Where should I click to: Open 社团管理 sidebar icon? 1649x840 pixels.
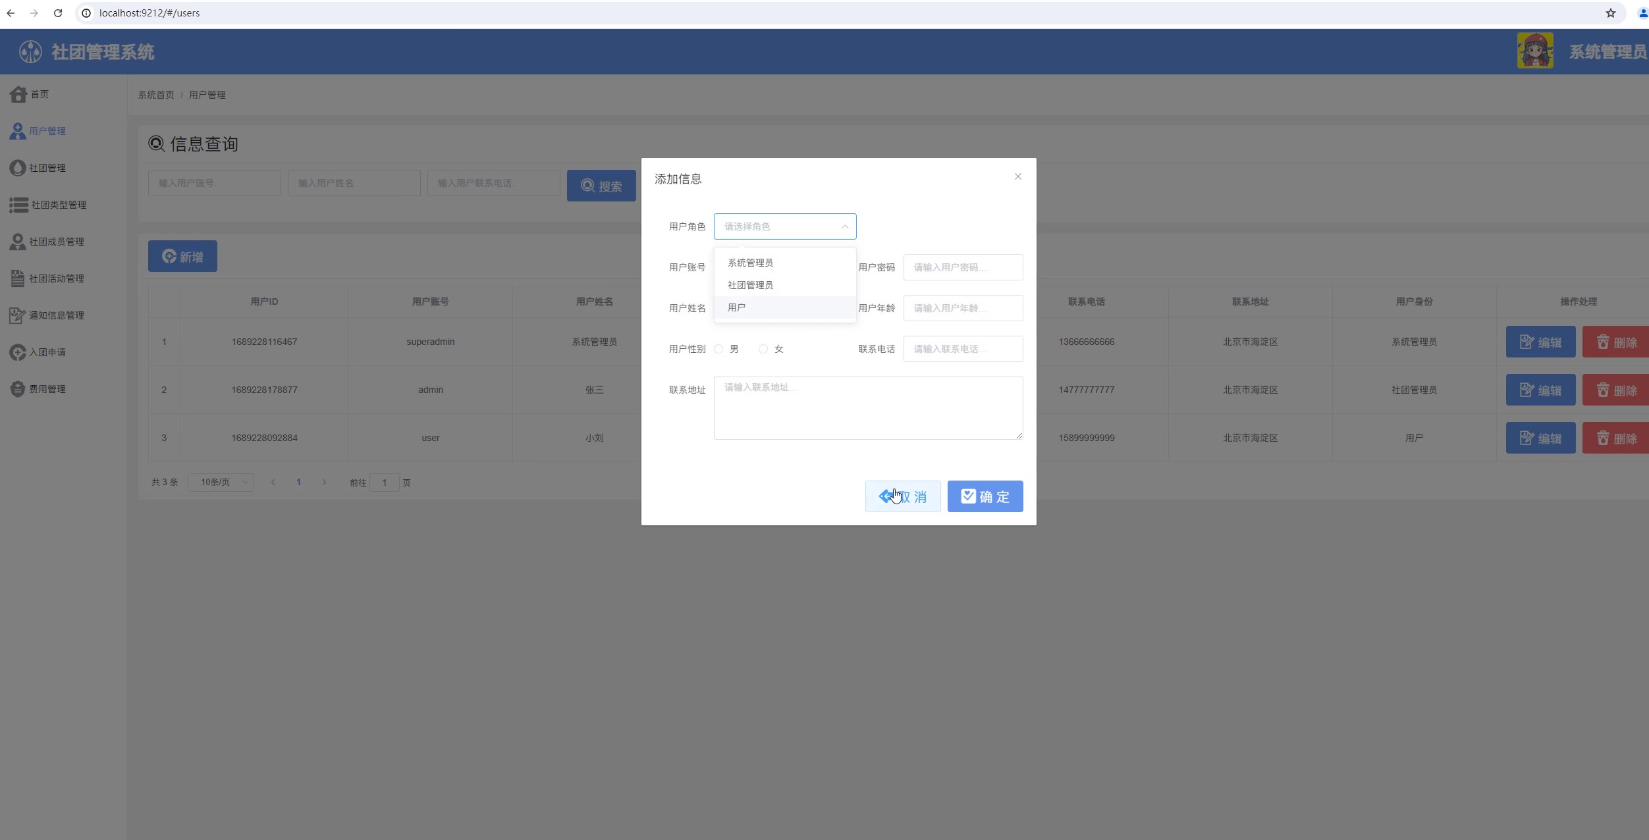pos(18,169)
